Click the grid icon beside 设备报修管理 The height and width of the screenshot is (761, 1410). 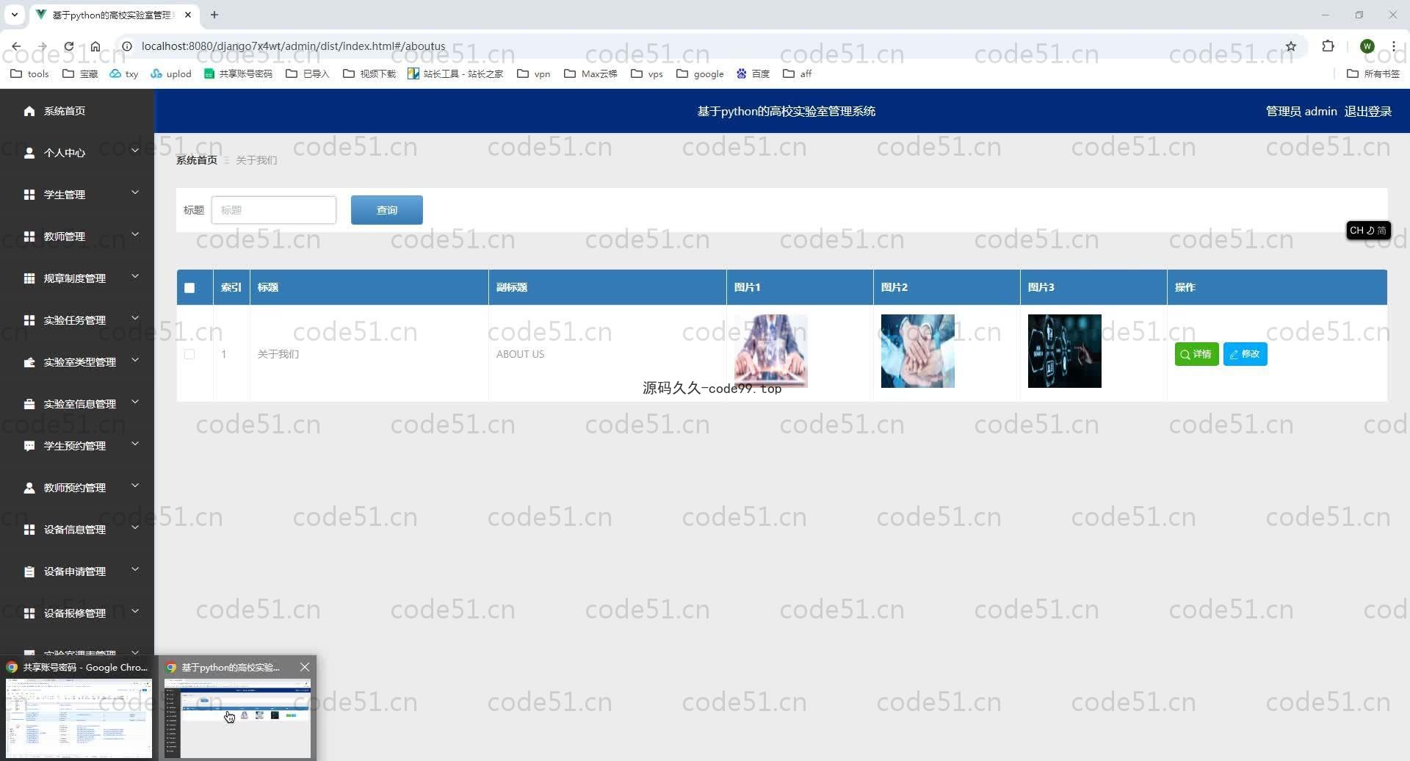click(29, 613)
